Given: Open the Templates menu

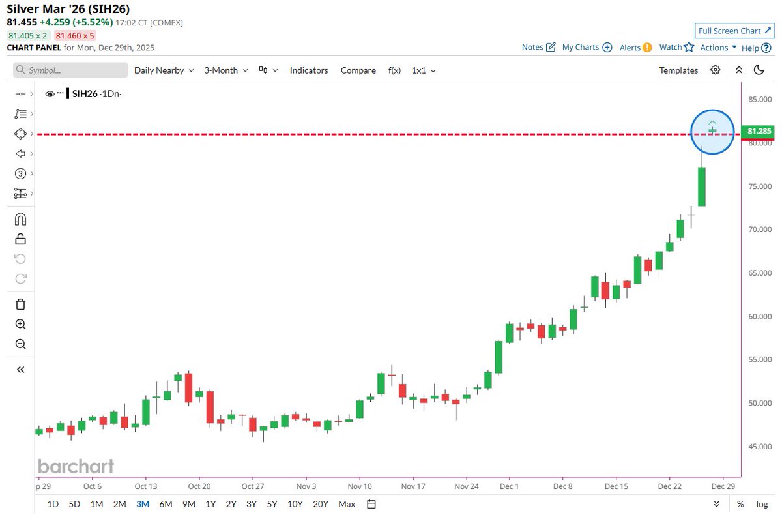Looking at the screenshot, I should pos(678,70).
